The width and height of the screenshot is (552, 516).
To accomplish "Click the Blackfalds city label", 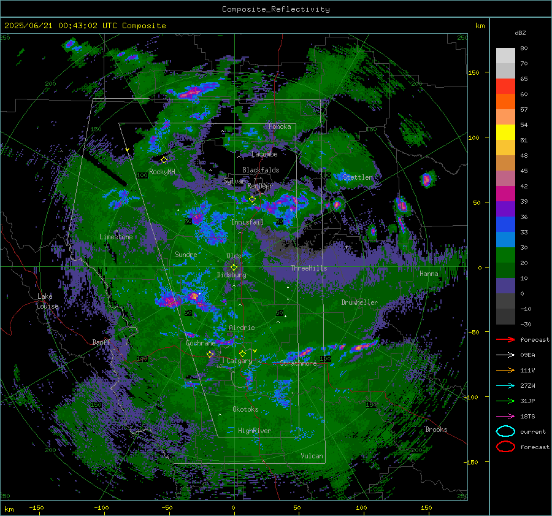I will [261, 170].
